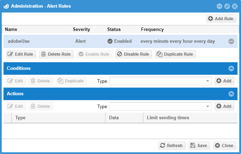
Task: Collapse the Actions section
Action: pyautogui.click(x=231, y=94)
